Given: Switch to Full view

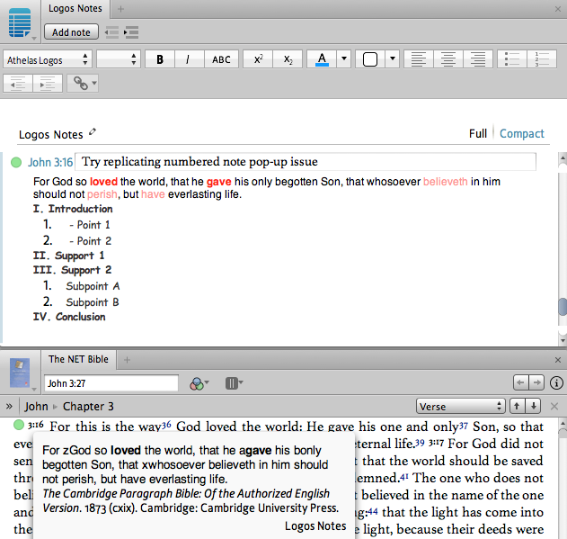Looking at the screenshot, I should 478,134.
